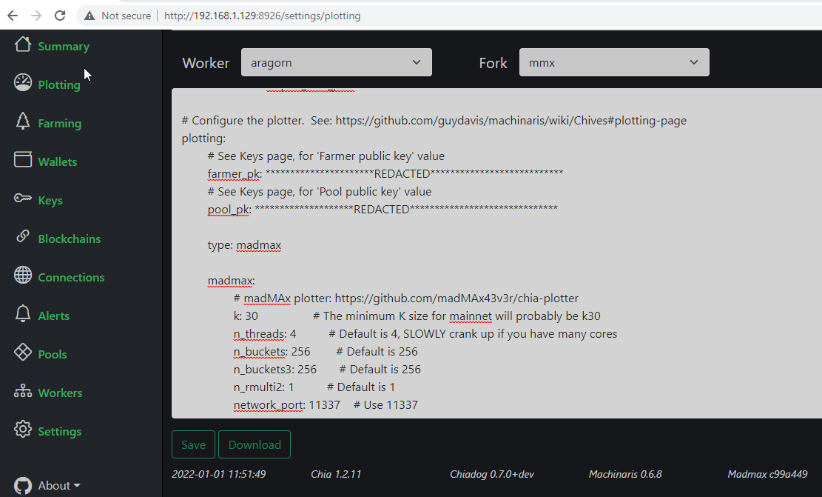Click the 'Machinaris 0.6.8' footer text

click(x=625, y=474)
